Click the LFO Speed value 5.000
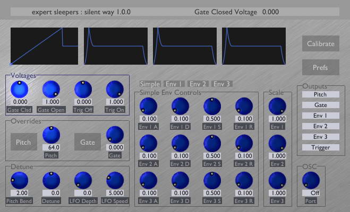 (115, 193)
